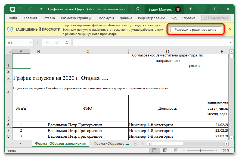Click the formula bar input field
The image size is (239, 158).
pyautogui.click(x=150, y=43)
